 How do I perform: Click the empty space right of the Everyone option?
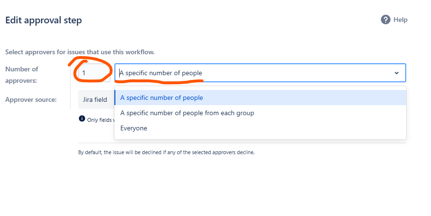click(x=275, y=128)
